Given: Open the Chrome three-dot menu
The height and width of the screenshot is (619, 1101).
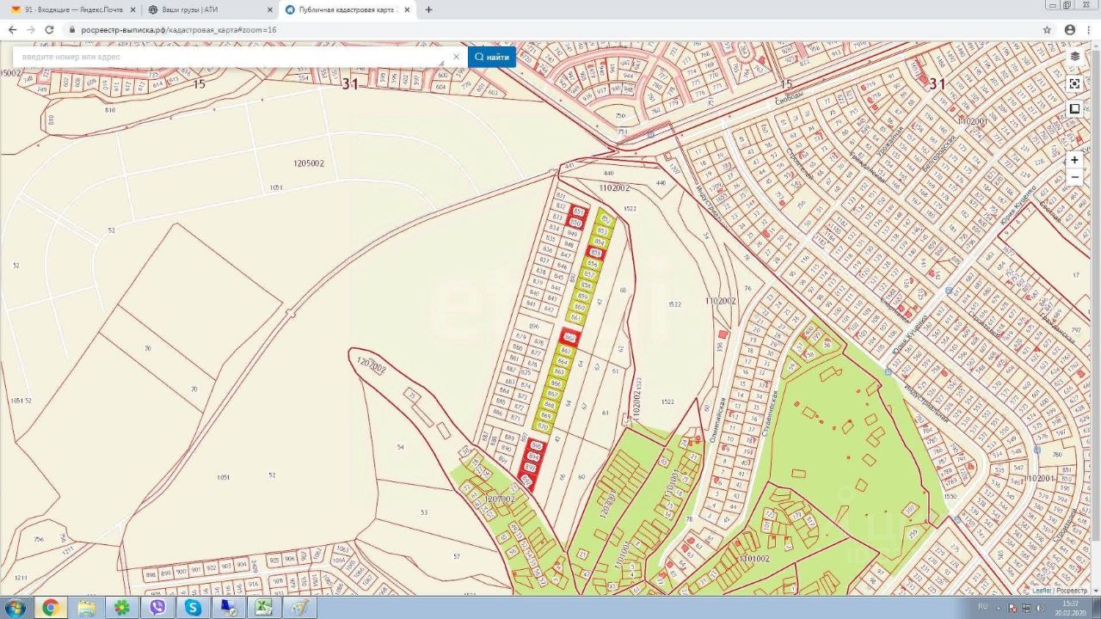Looking at the screenshot, I should (x=1089, y=29).
